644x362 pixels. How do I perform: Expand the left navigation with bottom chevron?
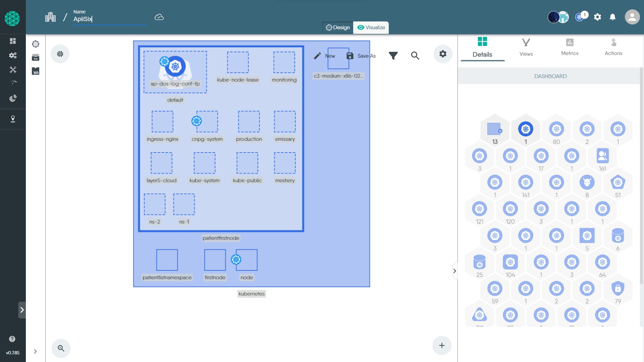pos(35,351)
